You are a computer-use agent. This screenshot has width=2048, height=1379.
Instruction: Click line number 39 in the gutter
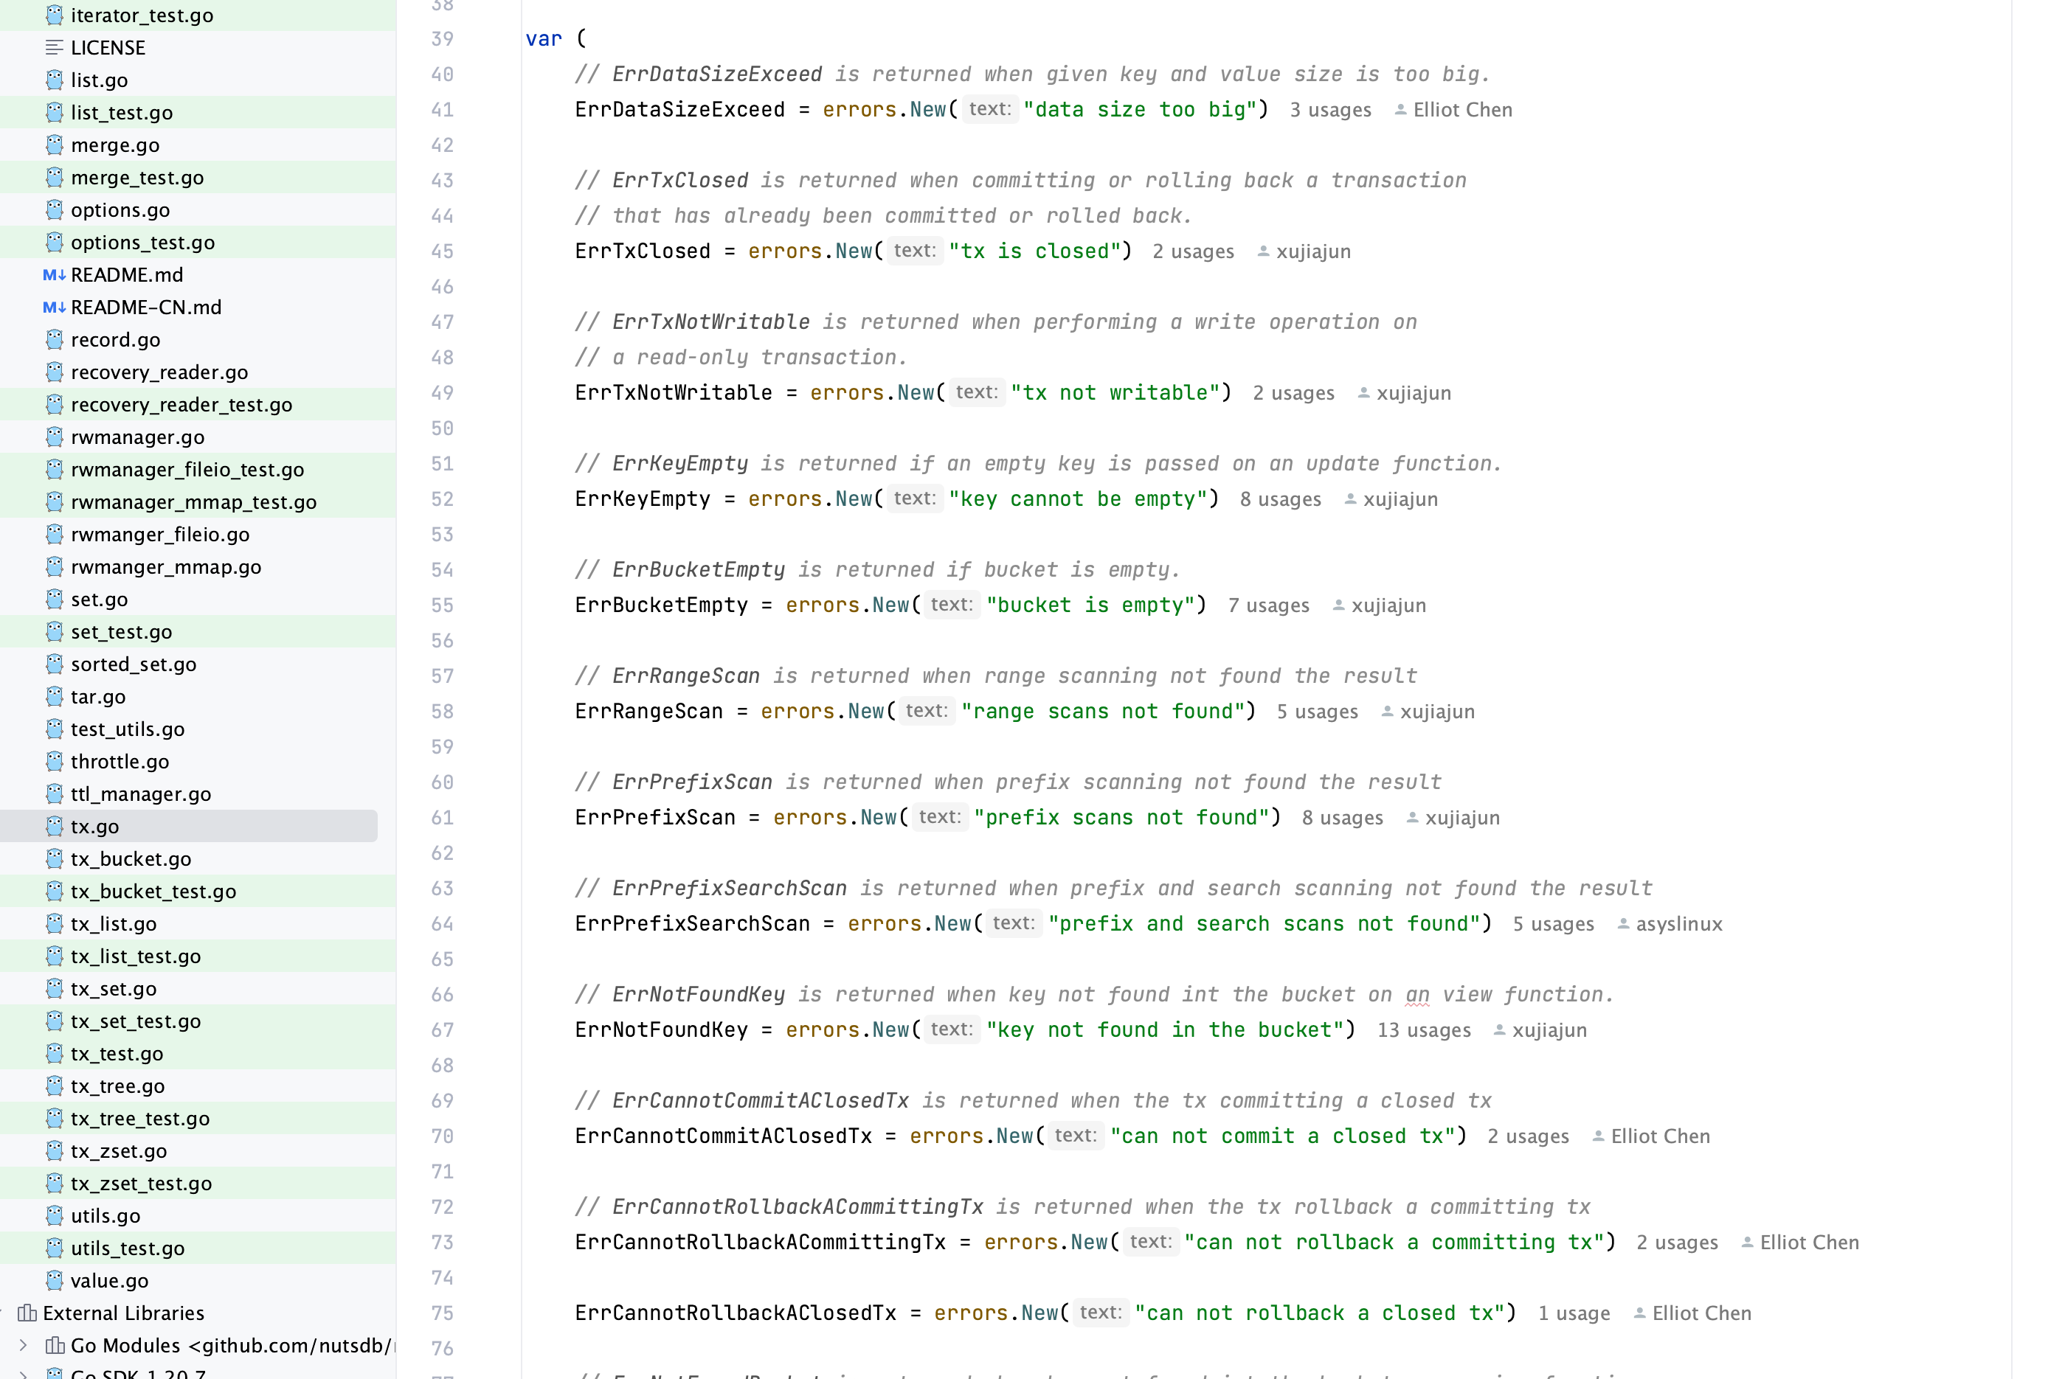(443, 38)
